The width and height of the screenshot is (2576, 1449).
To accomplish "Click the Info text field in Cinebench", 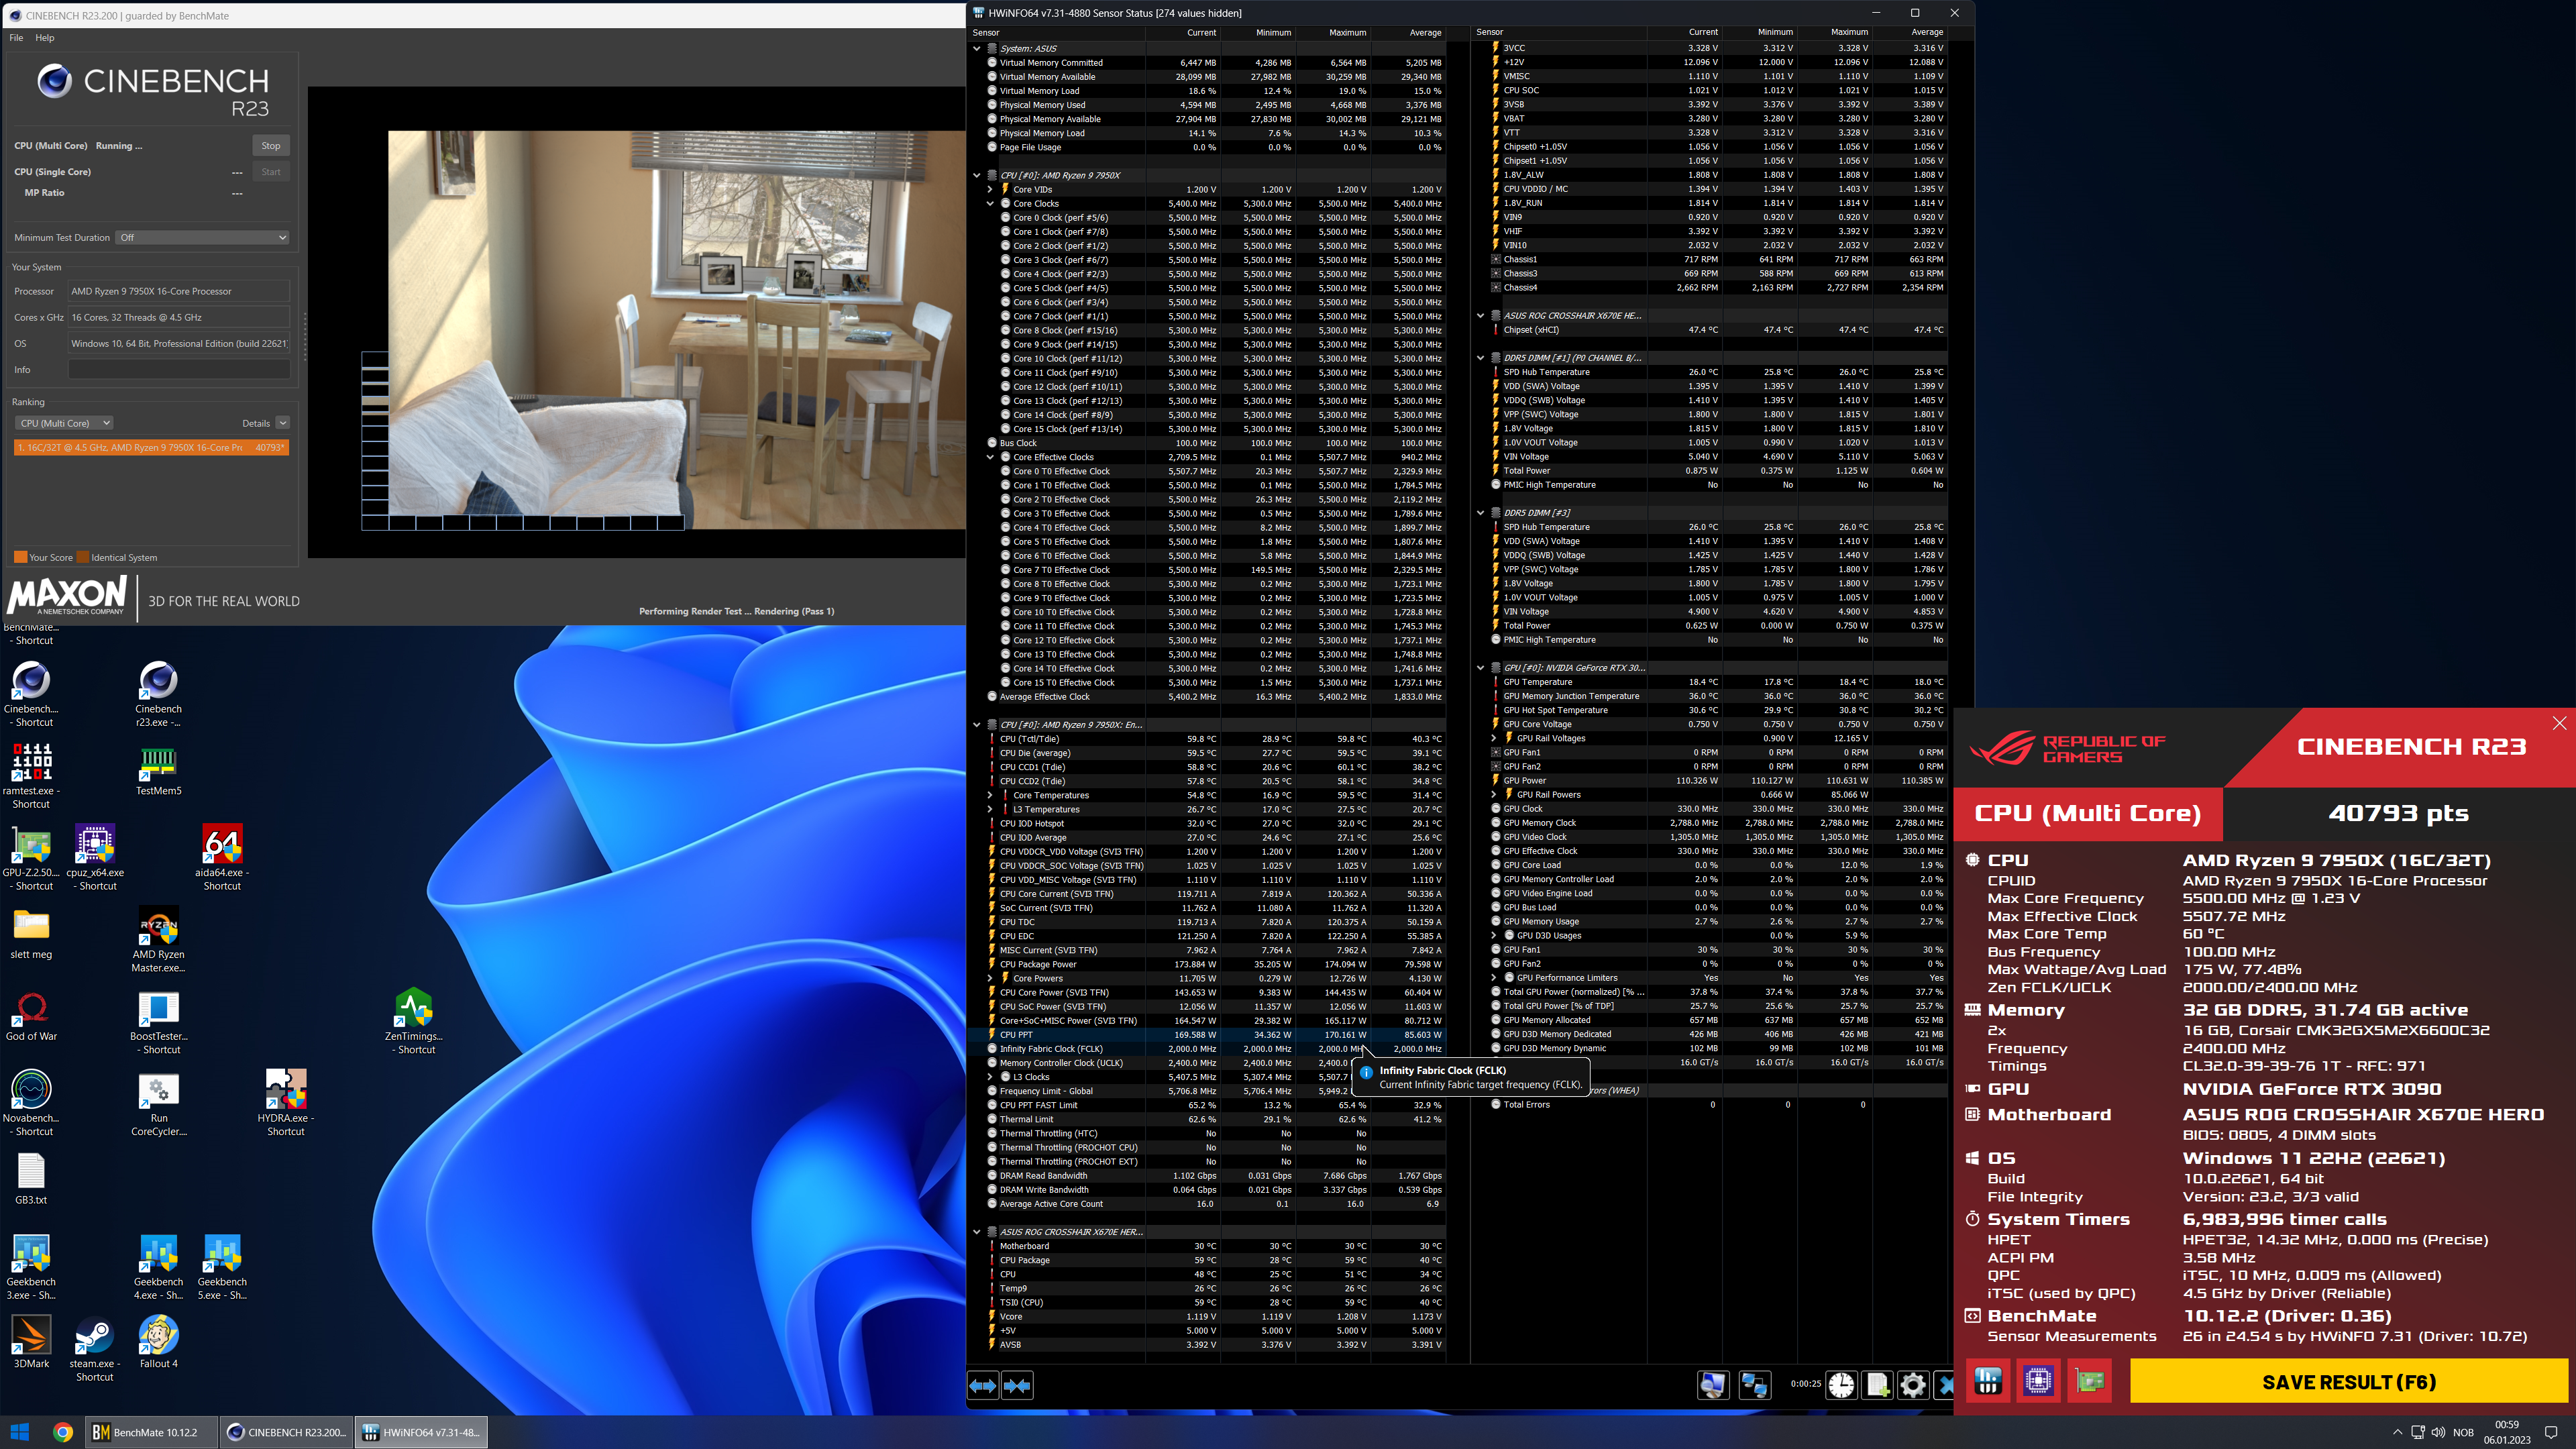I will pos(179,370).
